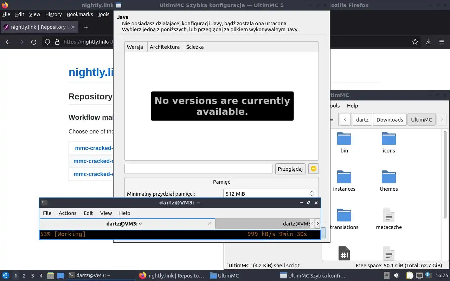Activate dartz@VM3 terminal taskbar entry

101,276
